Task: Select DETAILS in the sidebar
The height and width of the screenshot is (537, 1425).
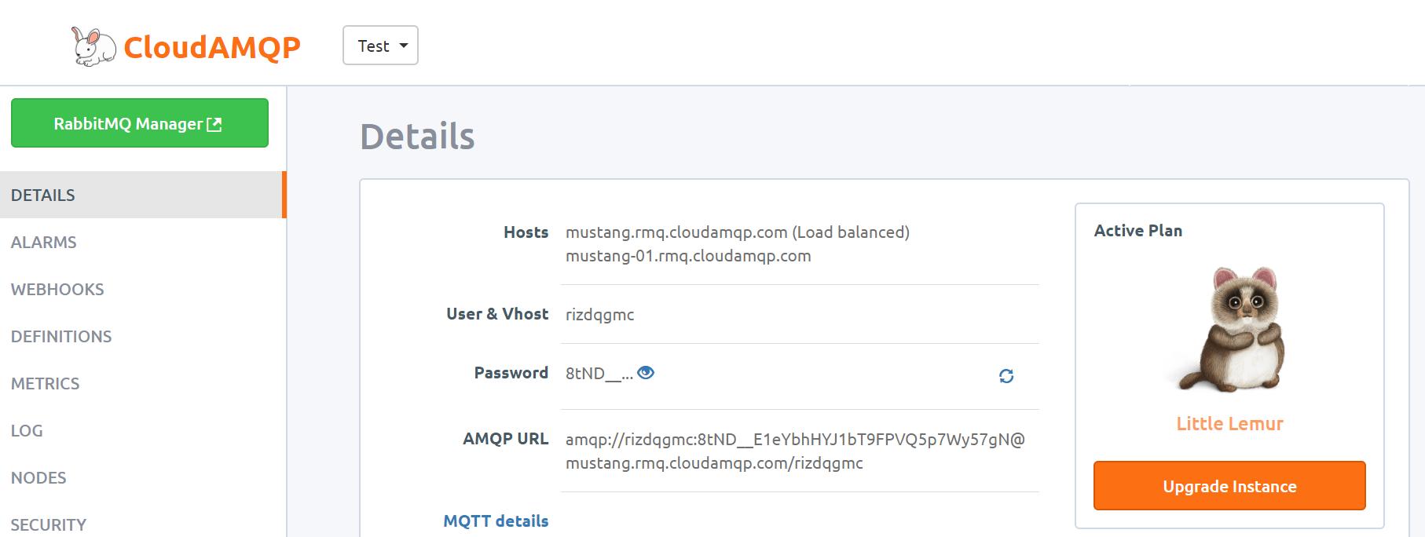Action: click(141, 195)
